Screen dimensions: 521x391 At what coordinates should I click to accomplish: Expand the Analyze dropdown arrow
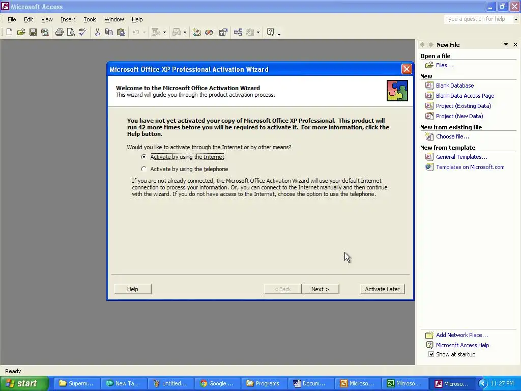(185, 32)
